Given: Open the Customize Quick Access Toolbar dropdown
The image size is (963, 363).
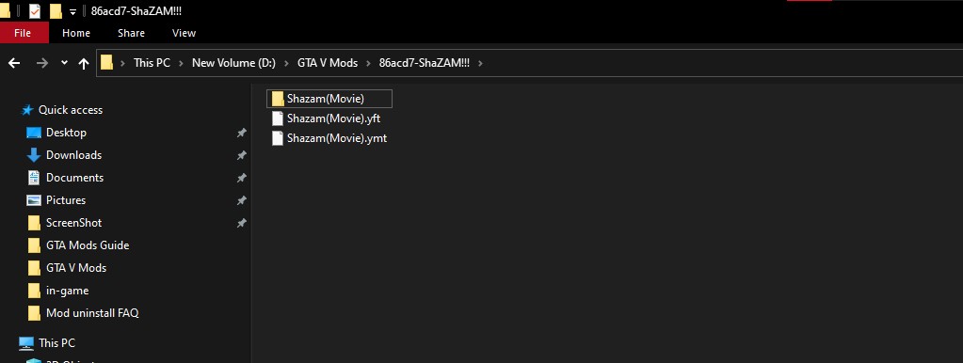Looking at the screenshot, I should [73, 12].
